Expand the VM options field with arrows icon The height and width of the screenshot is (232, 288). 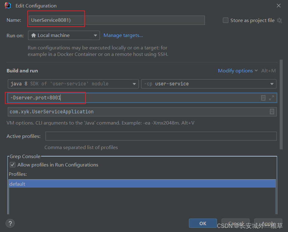(x=272, y=98)
